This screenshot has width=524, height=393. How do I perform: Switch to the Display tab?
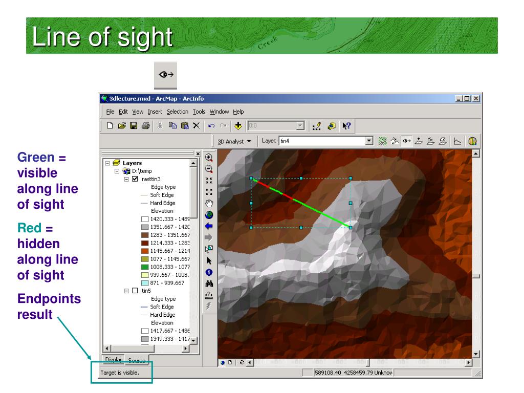(114, 360)
